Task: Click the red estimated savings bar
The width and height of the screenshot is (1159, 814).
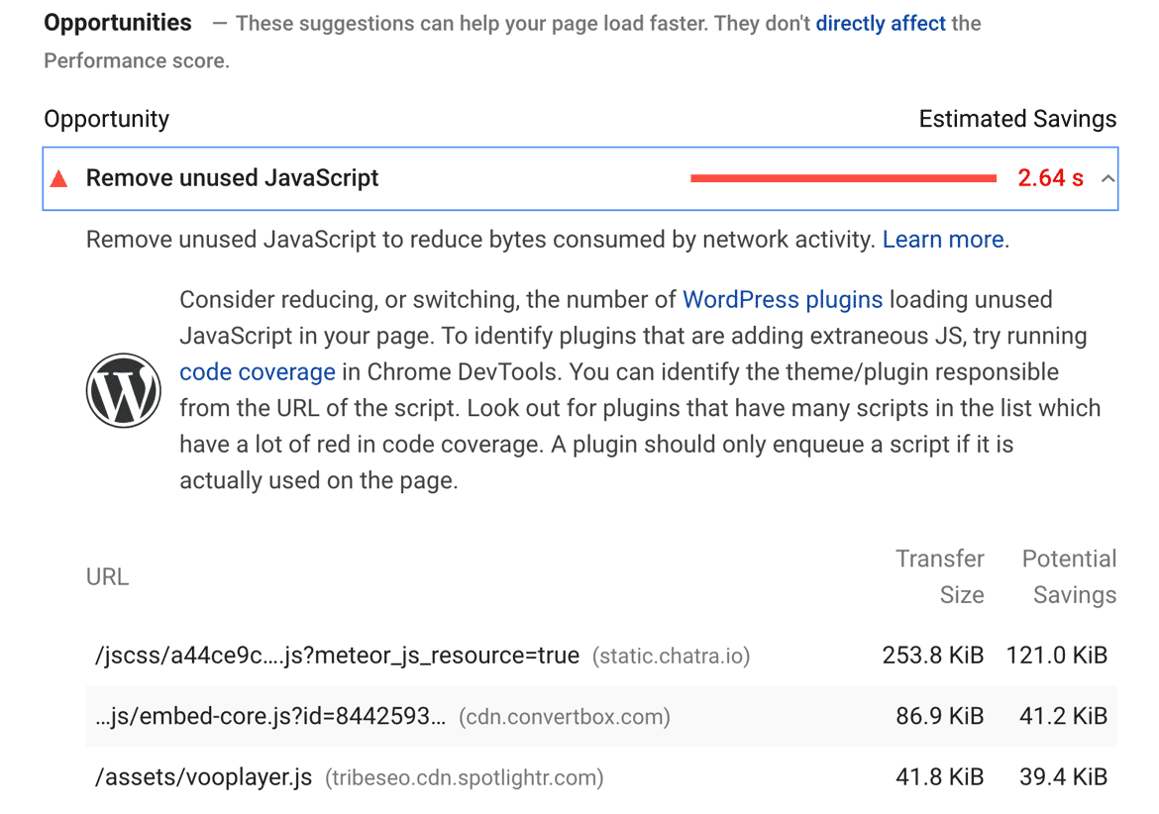Action: [842, 177]
